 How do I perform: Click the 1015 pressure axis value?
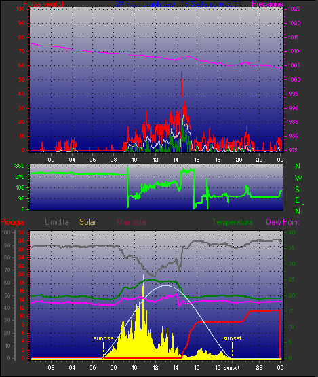coord(294,37)
